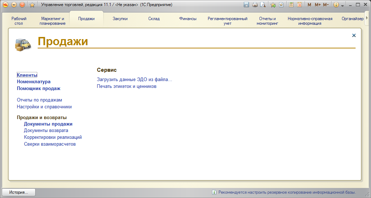Screen dimensions: 371x198
Task: Open Документы продажи link
Action: click(x=48, y=124)
